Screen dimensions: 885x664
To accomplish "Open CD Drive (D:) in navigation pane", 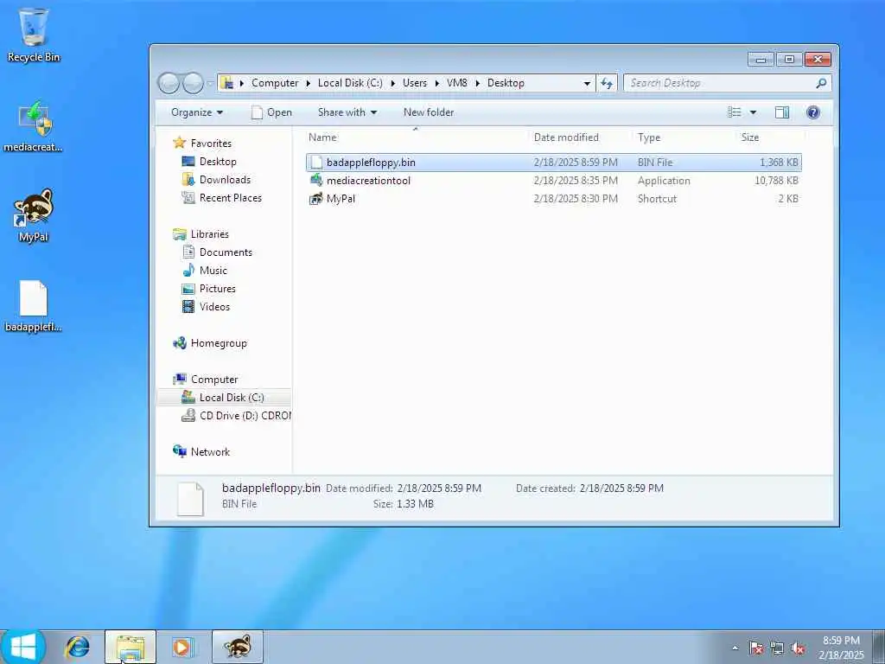I will [x=236, y=416].
